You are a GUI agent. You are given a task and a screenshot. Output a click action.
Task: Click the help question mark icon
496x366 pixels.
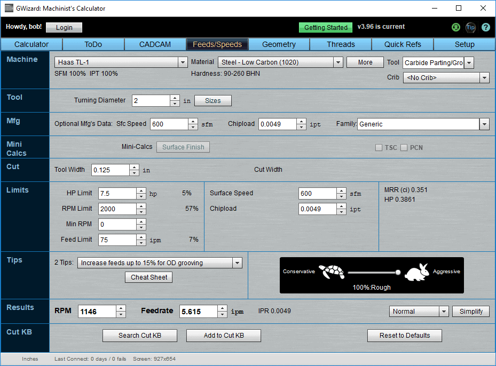click(485, 27)
